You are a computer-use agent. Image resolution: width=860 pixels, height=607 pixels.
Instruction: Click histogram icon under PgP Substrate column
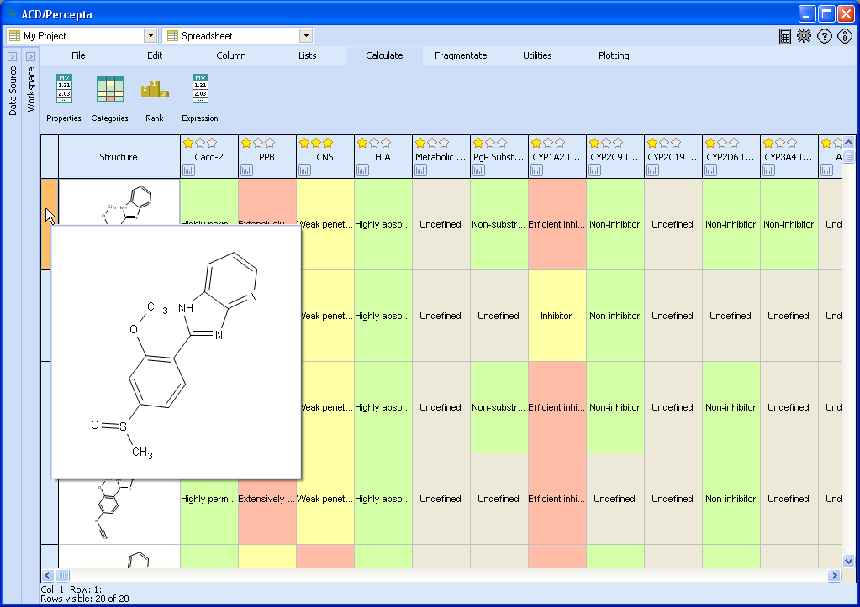coord(479,170)
